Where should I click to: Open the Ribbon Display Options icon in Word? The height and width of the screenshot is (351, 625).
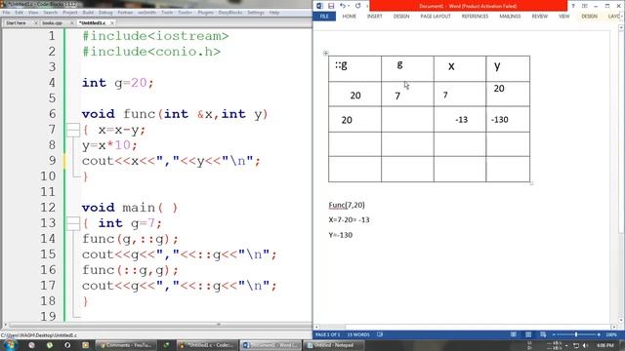point(584,6)
